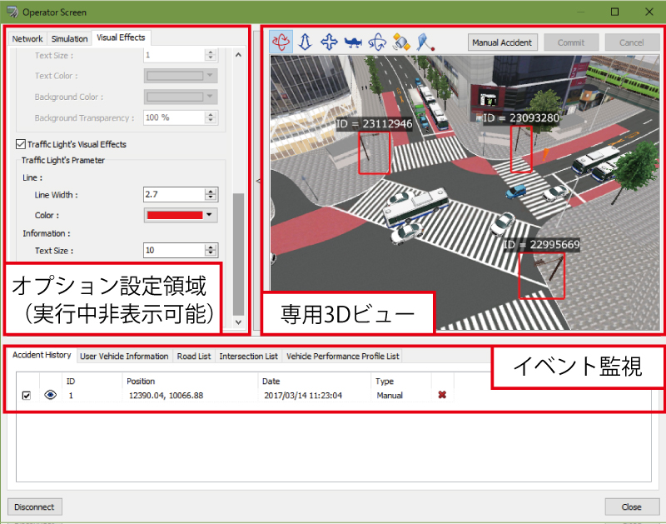Select the orbit-around navigation tool
This screenshot has width=666, height=524.
[x=377, y=42]
